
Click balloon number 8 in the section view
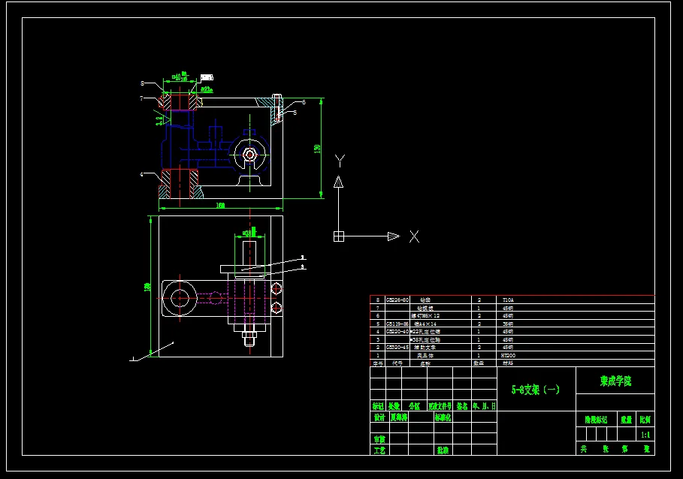[143, 83]
